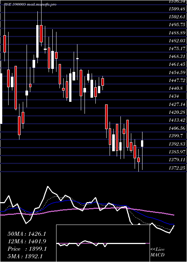Click the Price : 1399.1 readout

click(27, 249)
